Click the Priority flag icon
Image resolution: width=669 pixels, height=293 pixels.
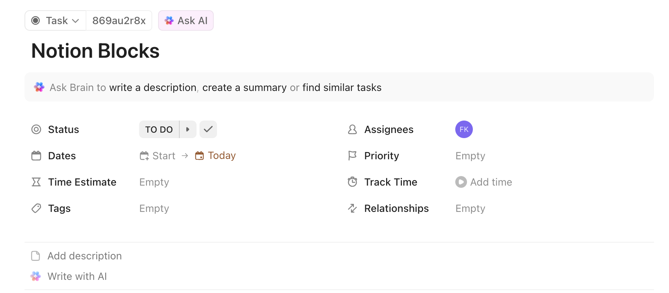pos(352,156)
